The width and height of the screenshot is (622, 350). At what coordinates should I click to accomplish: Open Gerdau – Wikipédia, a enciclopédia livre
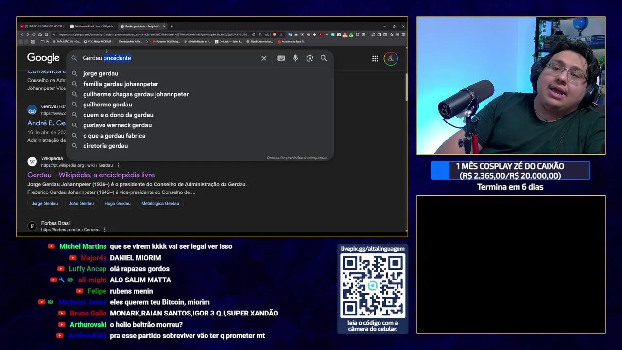(91, 175)
